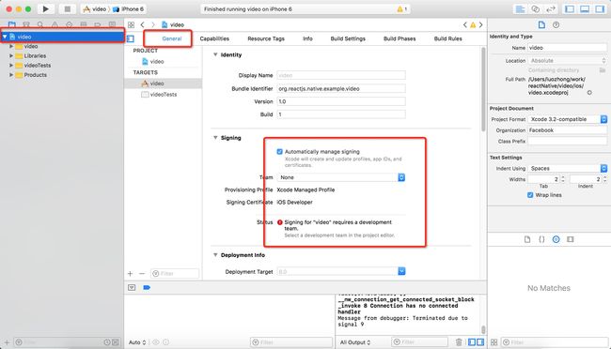Click the Organization field
Image resolution: width=611 pixels, height=349 pixels.
point(568,130)
